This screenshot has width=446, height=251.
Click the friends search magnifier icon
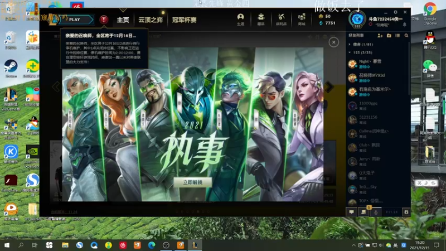tap(406, 36)
